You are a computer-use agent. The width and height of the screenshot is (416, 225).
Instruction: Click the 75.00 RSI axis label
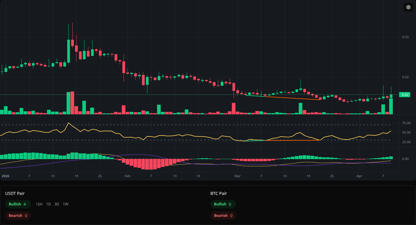(x=406, y=123)
